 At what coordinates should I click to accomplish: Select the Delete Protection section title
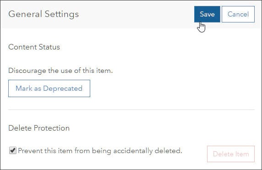pos(39,128)
